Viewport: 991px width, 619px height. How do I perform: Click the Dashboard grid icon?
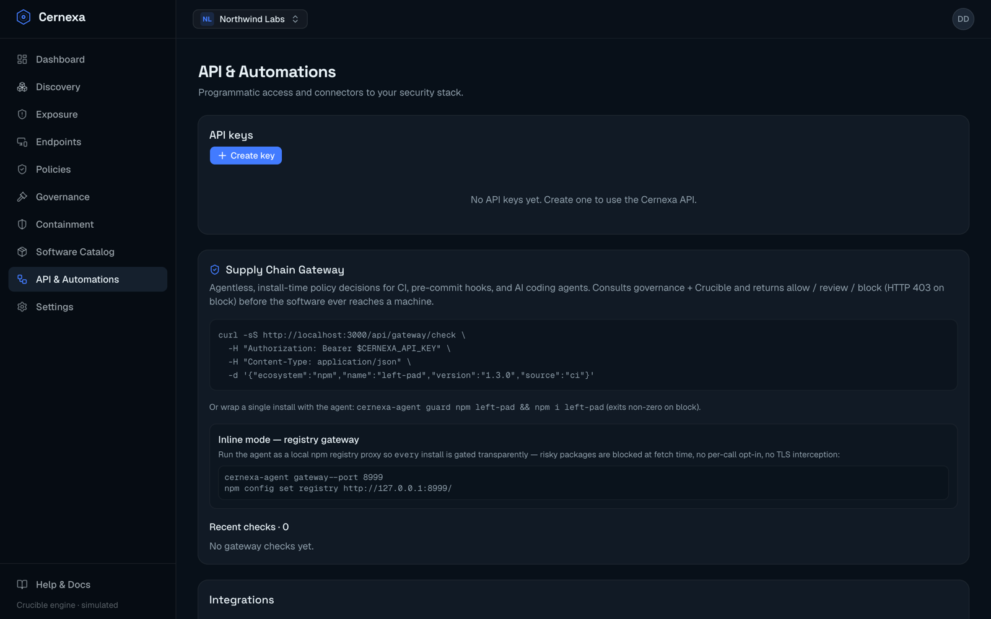tap(22, 59)
